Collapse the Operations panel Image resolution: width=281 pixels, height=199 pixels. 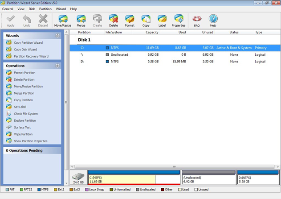coord(57,66)
